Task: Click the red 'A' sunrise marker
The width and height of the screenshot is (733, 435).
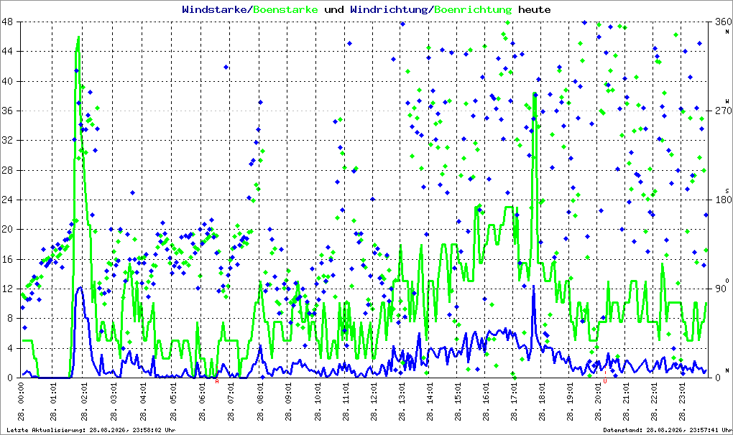Action: click(217, 381)
